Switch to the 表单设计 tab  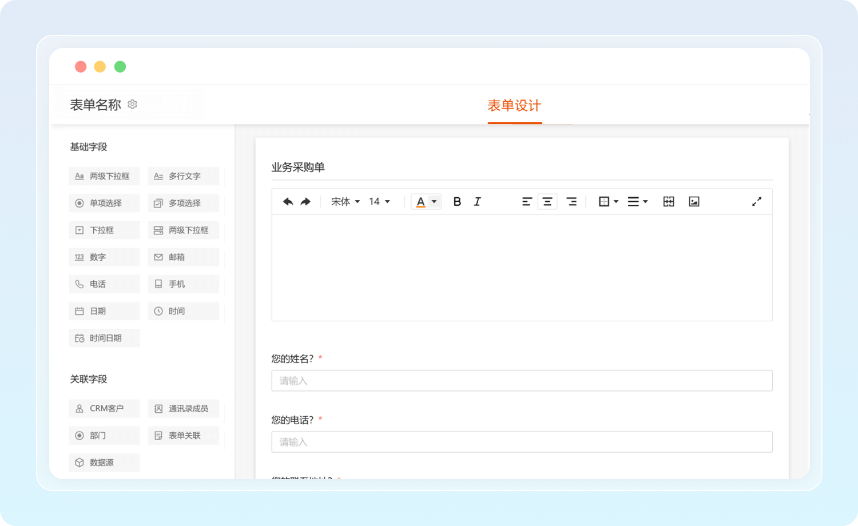[x=514, y=106]
